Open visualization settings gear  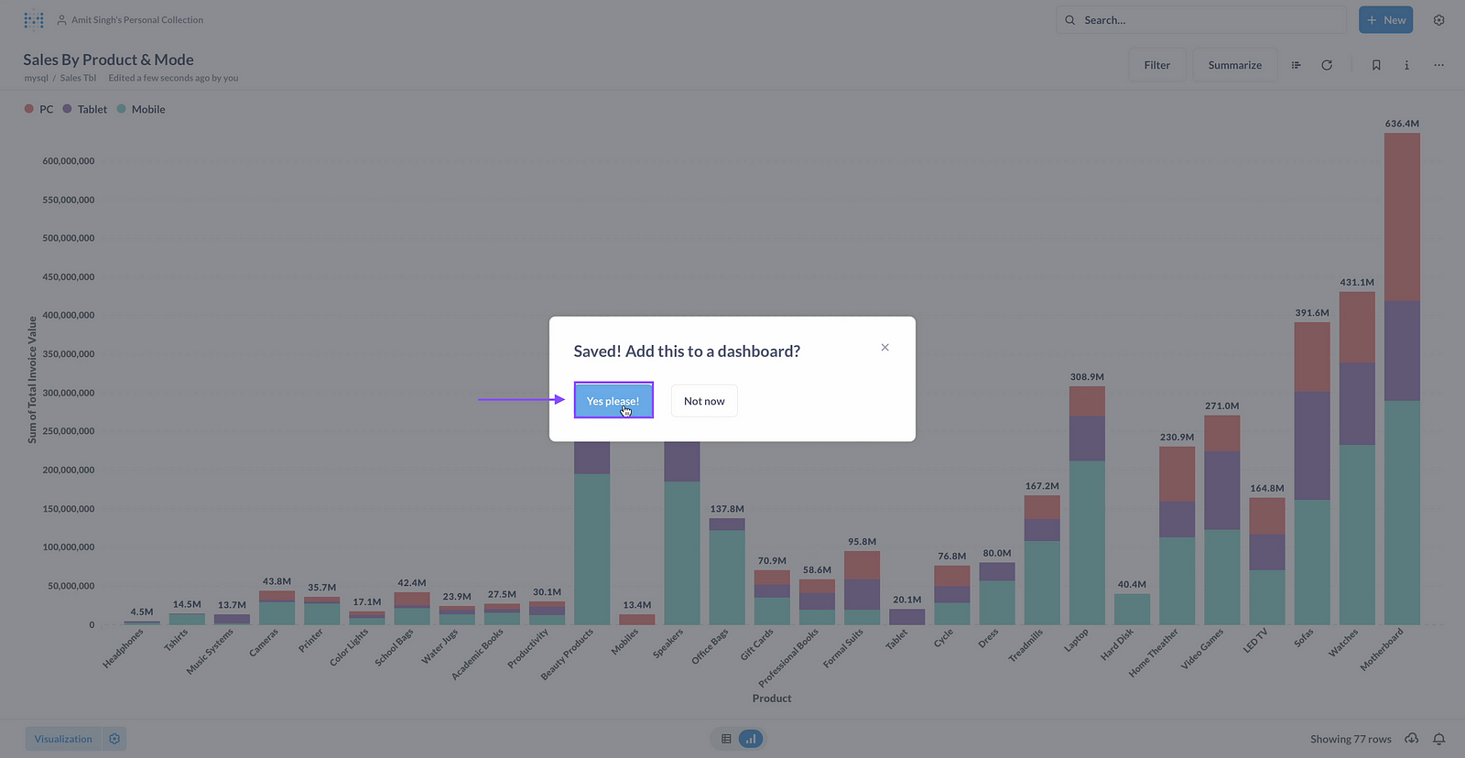click(x=114, y=739)
